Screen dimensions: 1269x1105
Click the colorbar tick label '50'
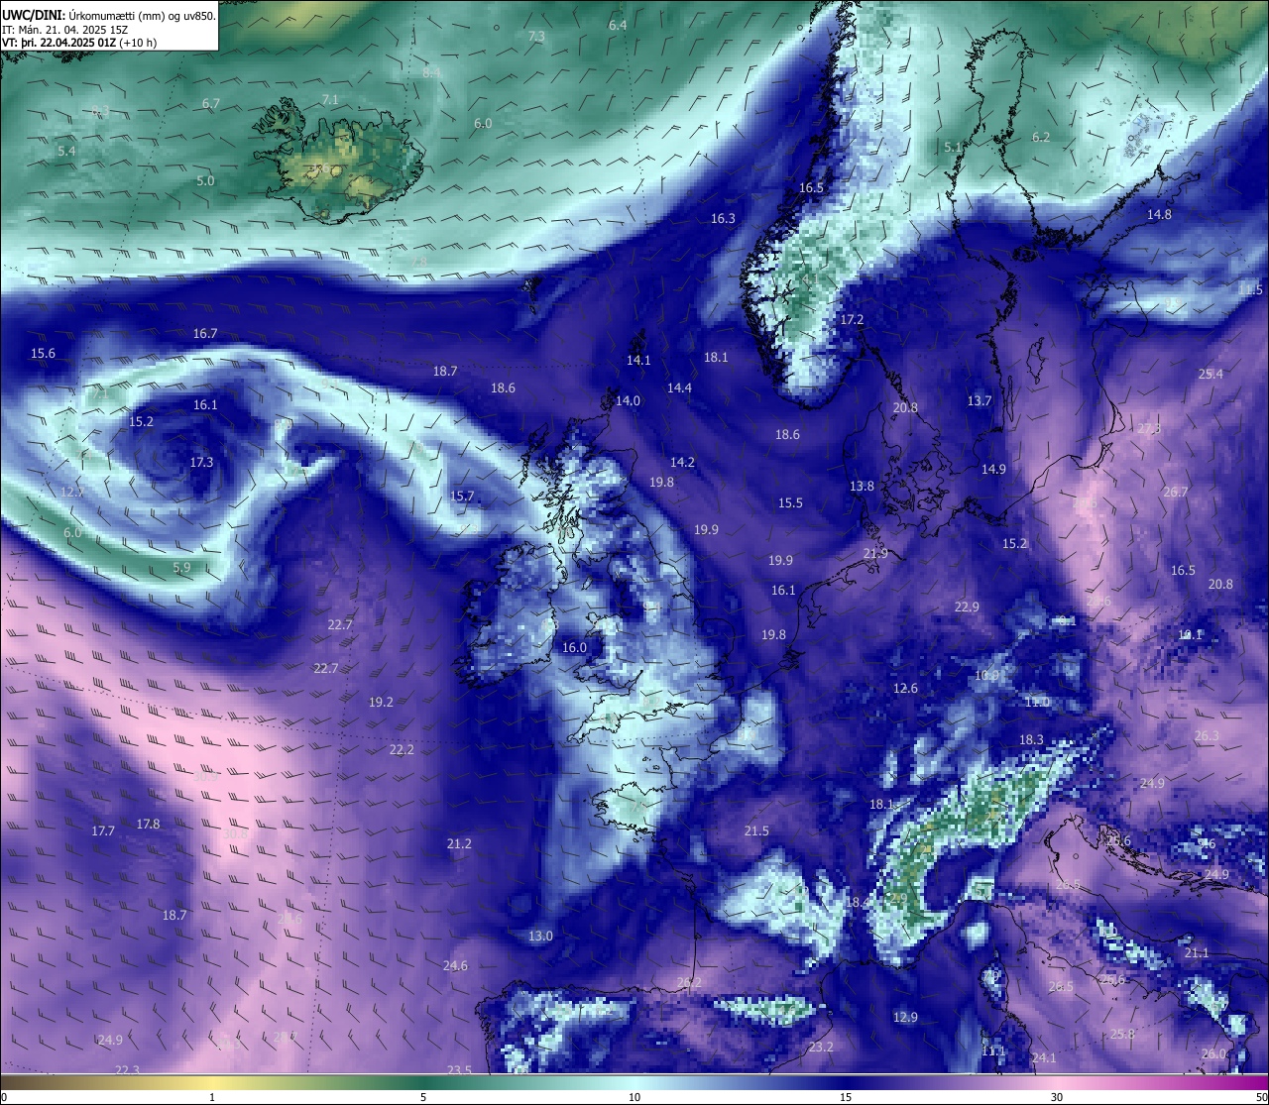(x=1261, y=1097)
